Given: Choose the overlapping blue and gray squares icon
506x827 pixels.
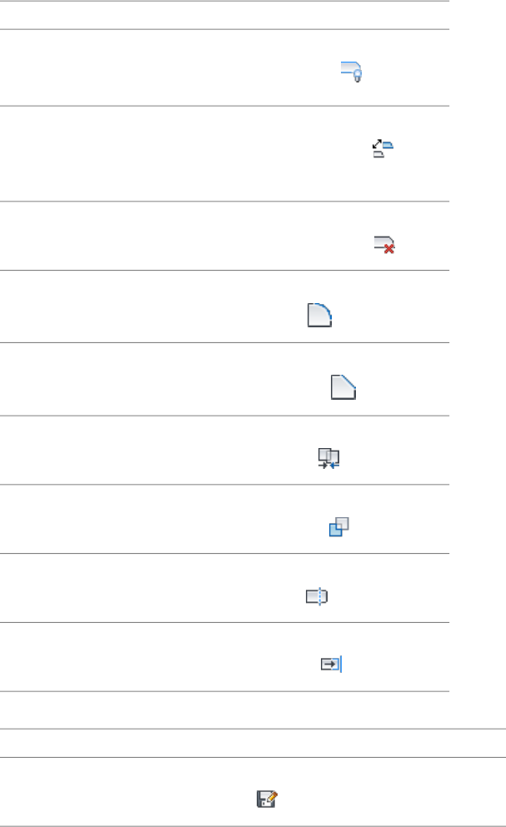Looking at the screenshot, I should click(338, 527).
